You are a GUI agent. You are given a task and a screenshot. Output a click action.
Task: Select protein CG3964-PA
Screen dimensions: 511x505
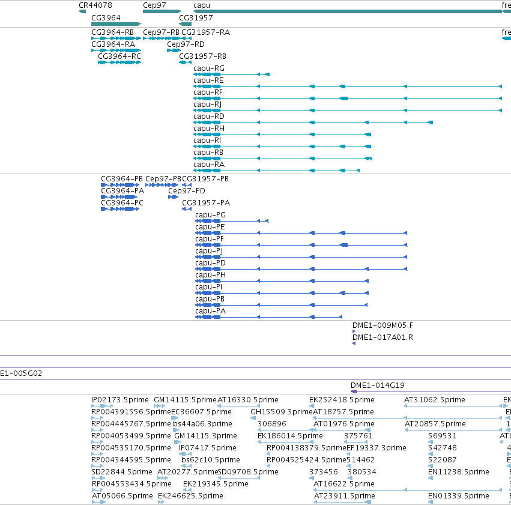119,197
